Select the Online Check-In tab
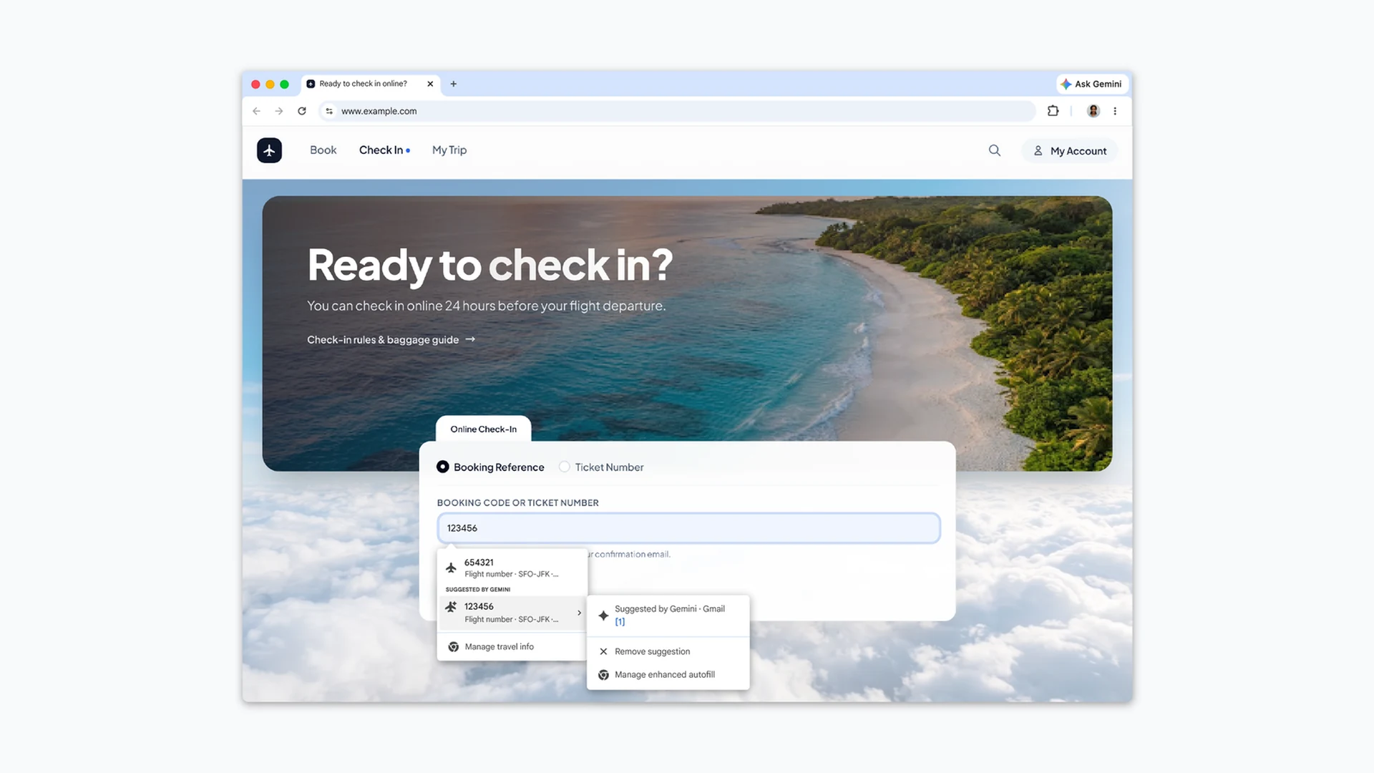Image resolution: width=1374 pixels, height=773 pixels. 483,429
